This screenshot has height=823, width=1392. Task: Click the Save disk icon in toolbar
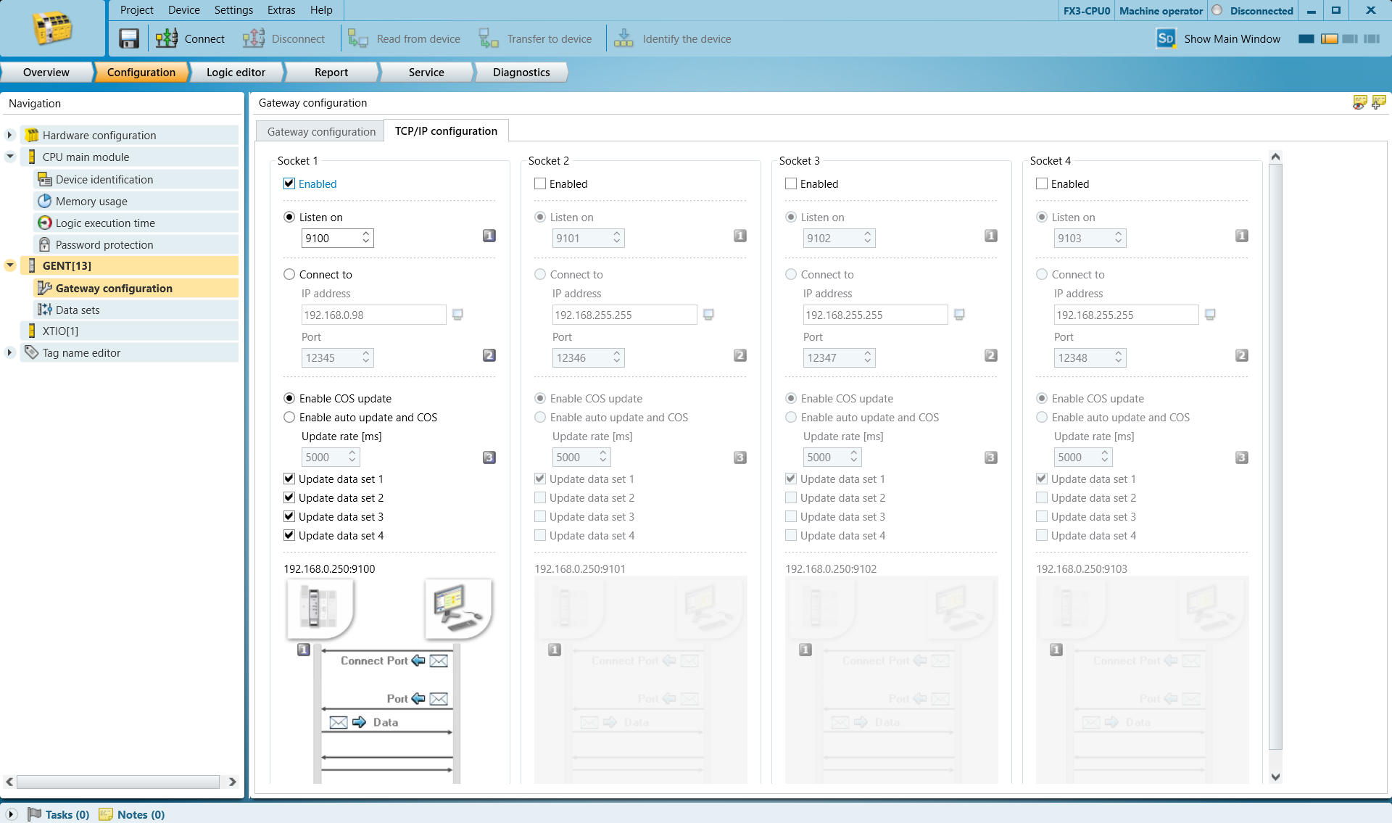pos(129,38)
